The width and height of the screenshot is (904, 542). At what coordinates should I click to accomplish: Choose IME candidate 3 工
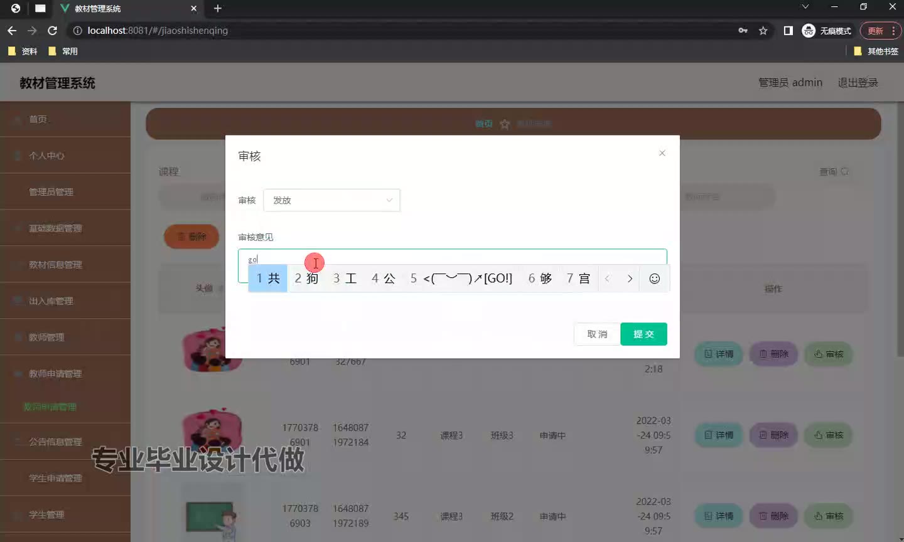click(x=345, y=279)
